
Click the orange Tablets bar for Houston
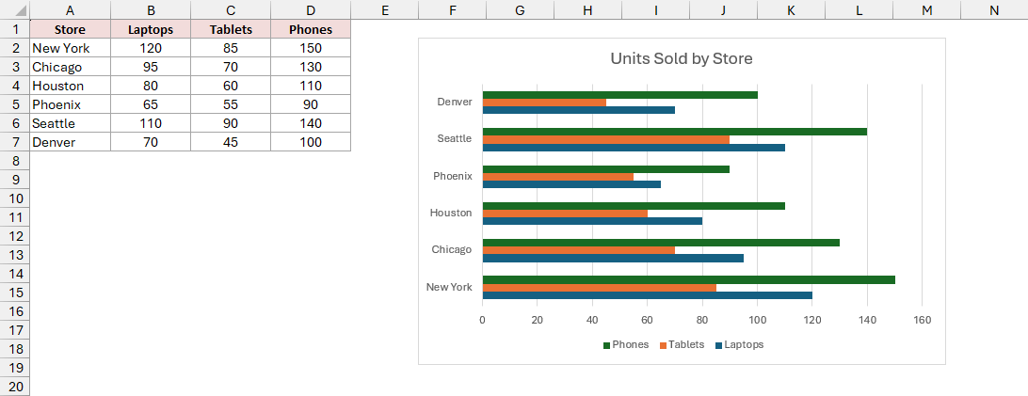[565, 214]
